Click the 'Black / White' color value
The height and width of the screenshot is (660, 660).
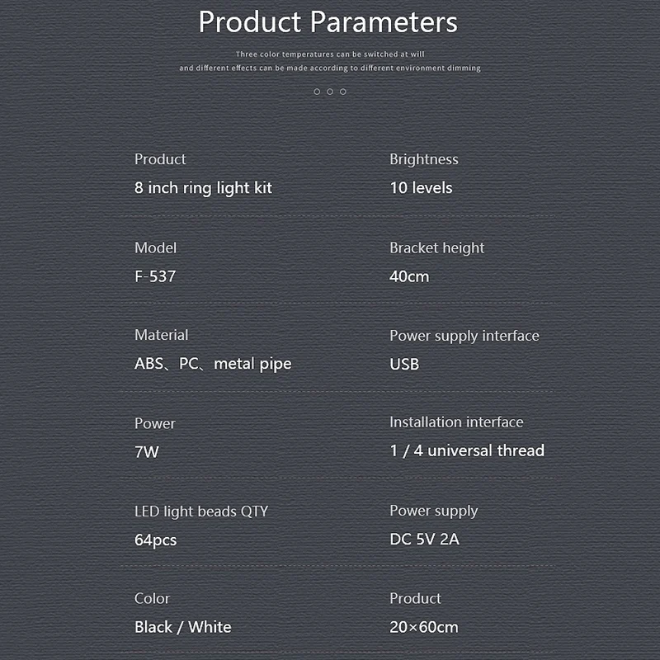click(182, 627)
